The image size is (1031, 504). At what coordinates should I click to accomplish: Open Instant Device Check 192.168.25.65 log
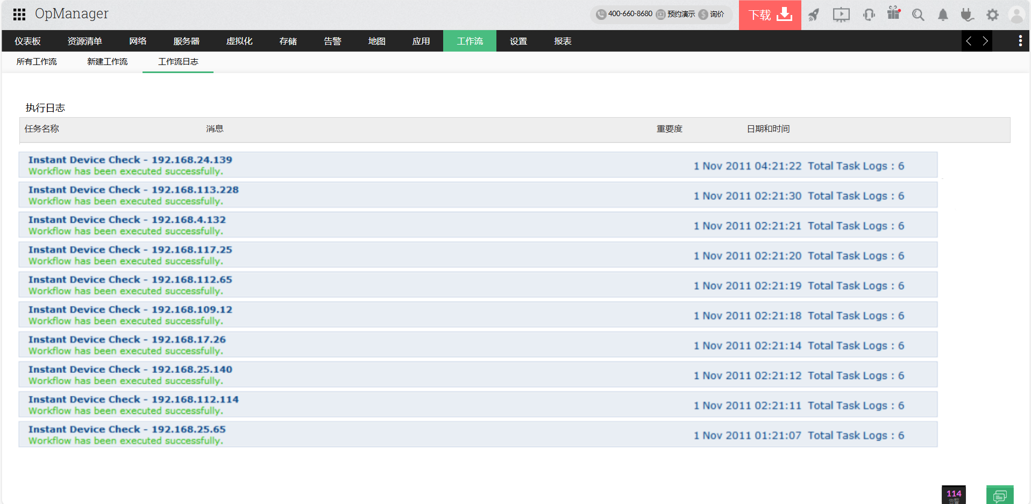478,435
